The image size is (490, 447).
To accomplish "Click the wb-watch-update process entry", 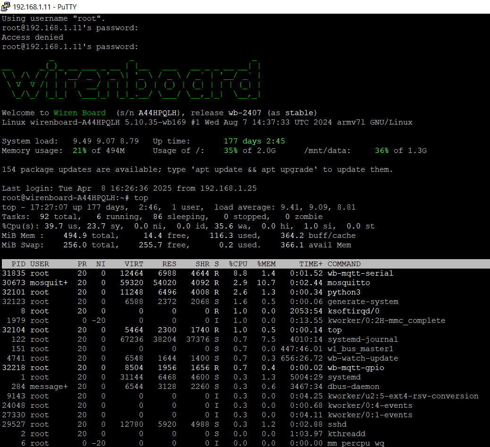I will (363, 358).
